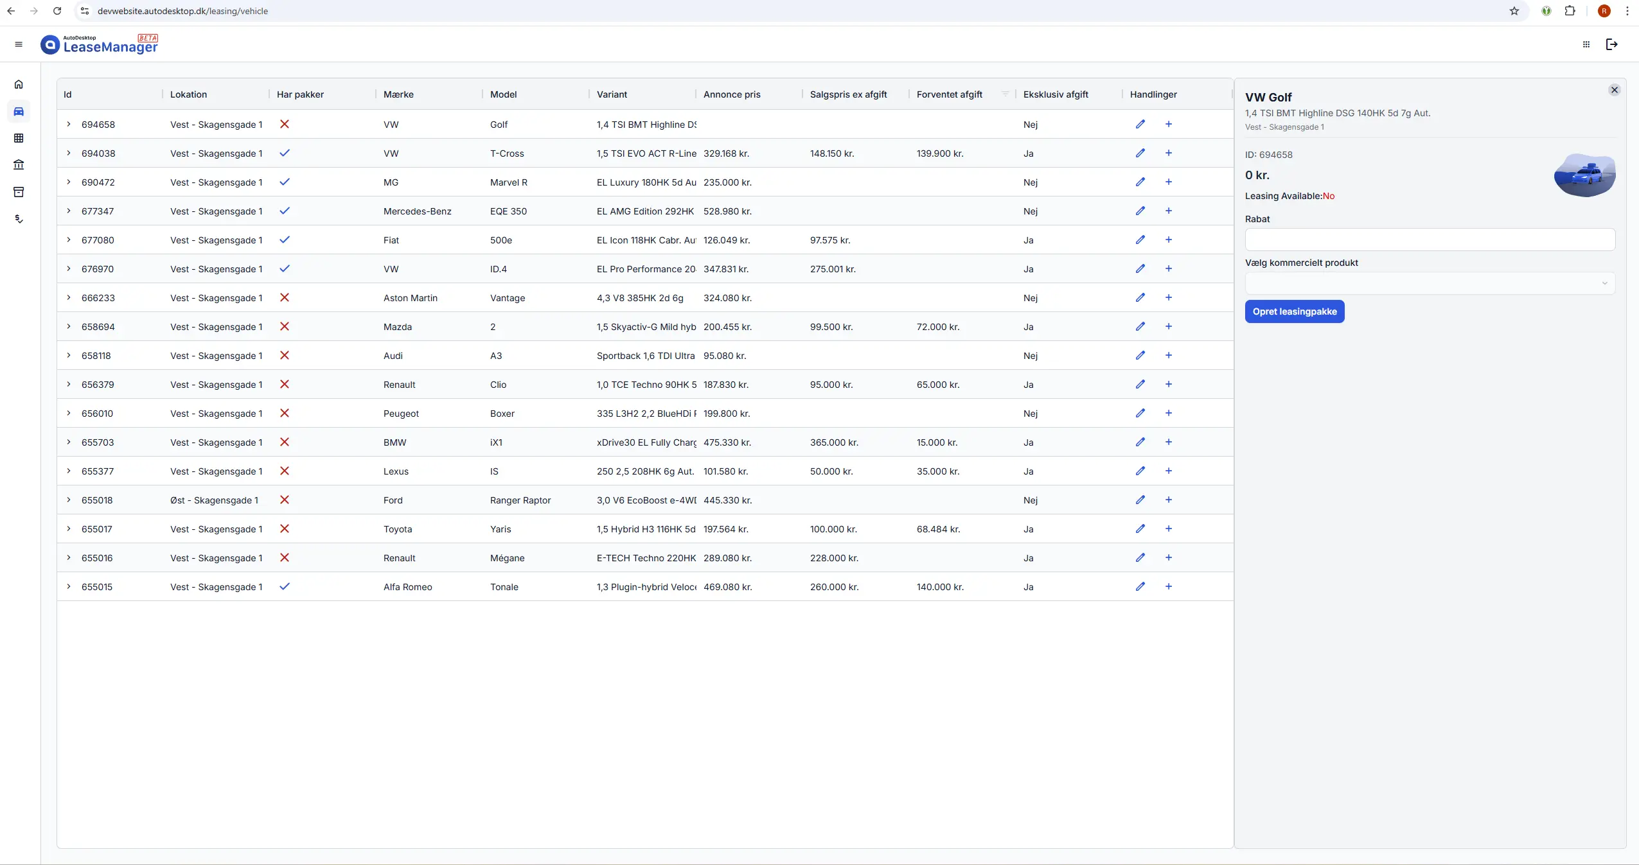1639x865 pixels.
Task: Sort by the Mærke column header
Action: click(x=398, y=94)
